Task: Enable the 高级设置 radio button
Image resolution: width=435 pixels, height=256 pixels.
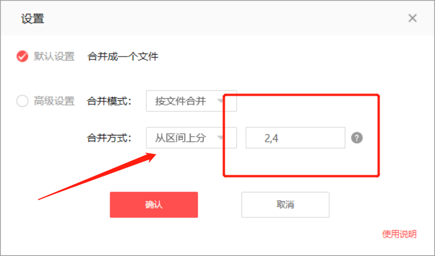Action: [x=22, y=101]
